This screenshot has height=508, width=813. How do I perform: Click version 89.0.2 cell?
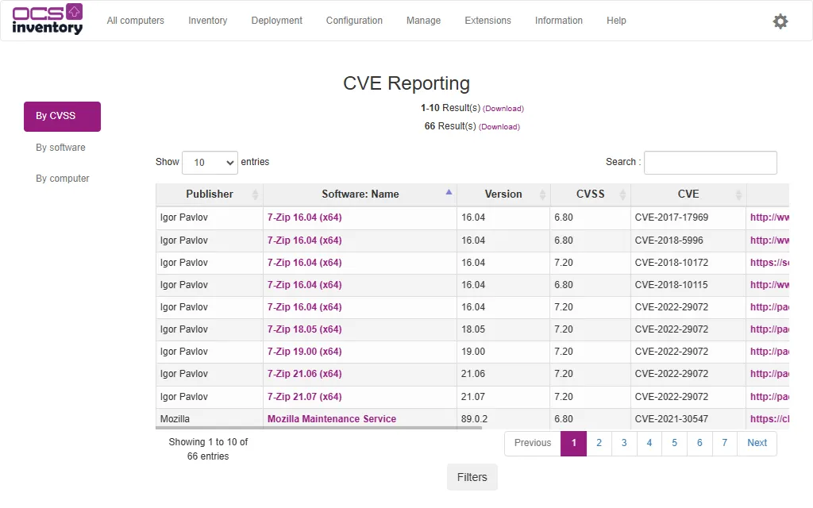coord(503,419)
